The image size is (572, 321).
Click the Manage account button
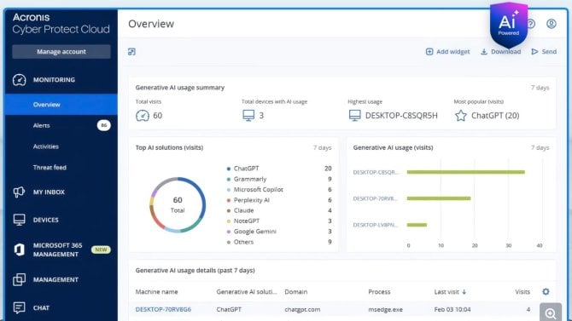(x=61, y=52)
